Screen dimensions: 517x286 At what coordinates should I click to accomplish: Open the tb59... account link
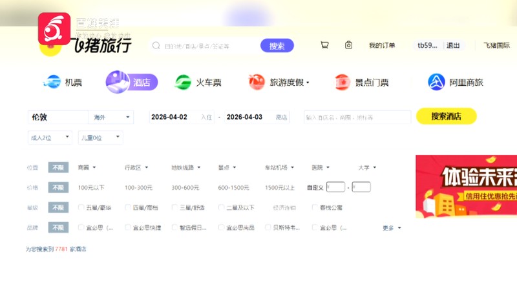coord(427,45)
